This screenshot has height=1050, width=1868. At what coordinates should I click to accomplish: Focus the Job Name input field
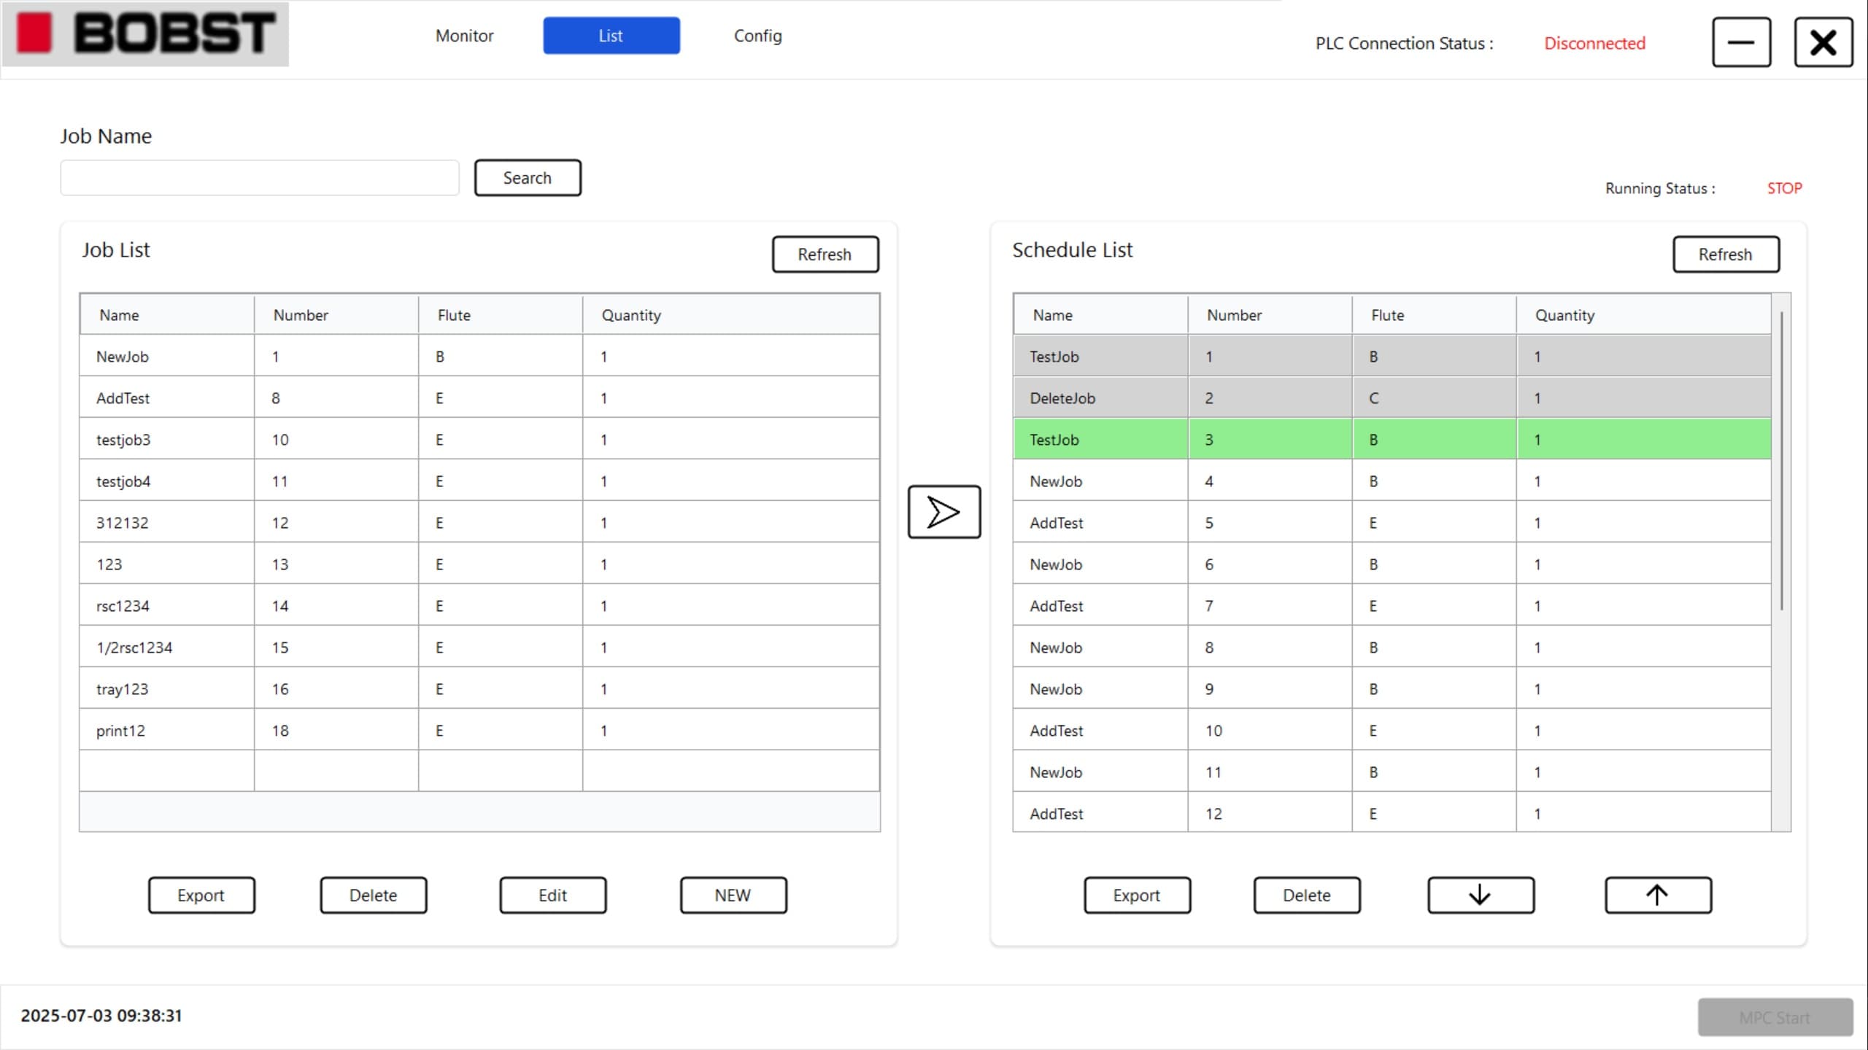tap(259, 178)
